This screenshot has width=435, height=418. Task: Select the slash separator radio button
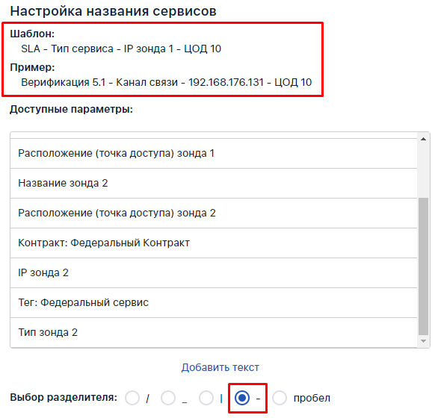coord(132,398)
